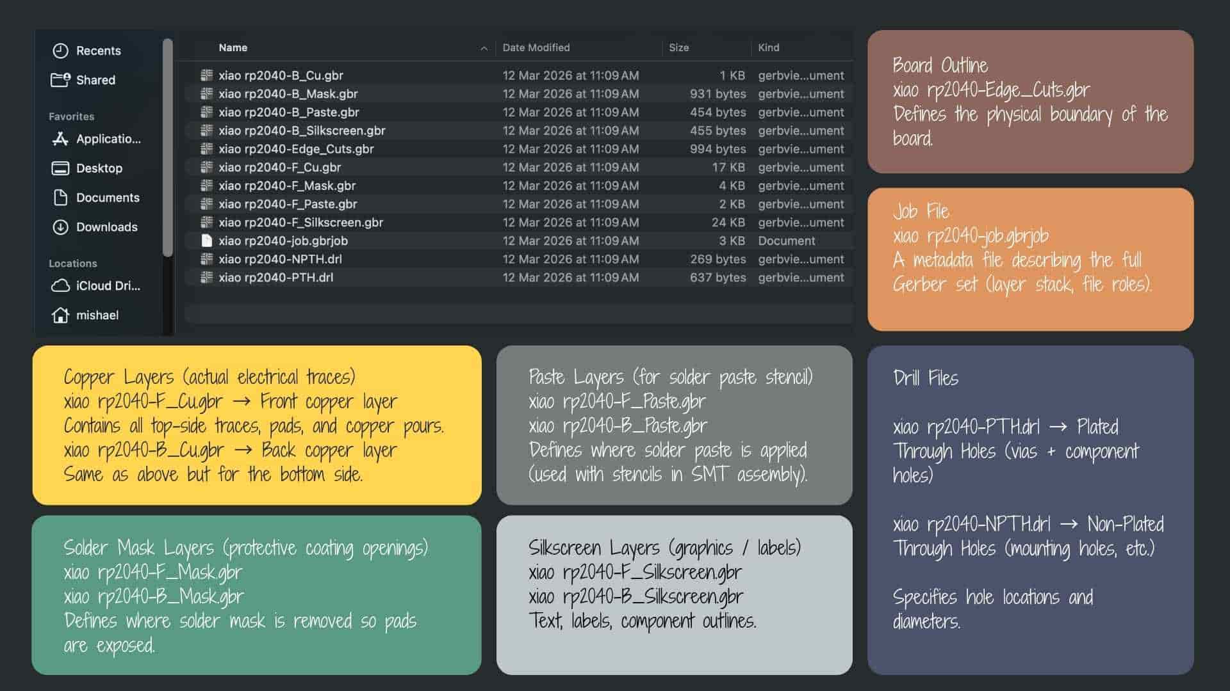
Task: Select the xiao rp2040-Edge_Cuts.gbr file
Action: (x=296, y=149)
